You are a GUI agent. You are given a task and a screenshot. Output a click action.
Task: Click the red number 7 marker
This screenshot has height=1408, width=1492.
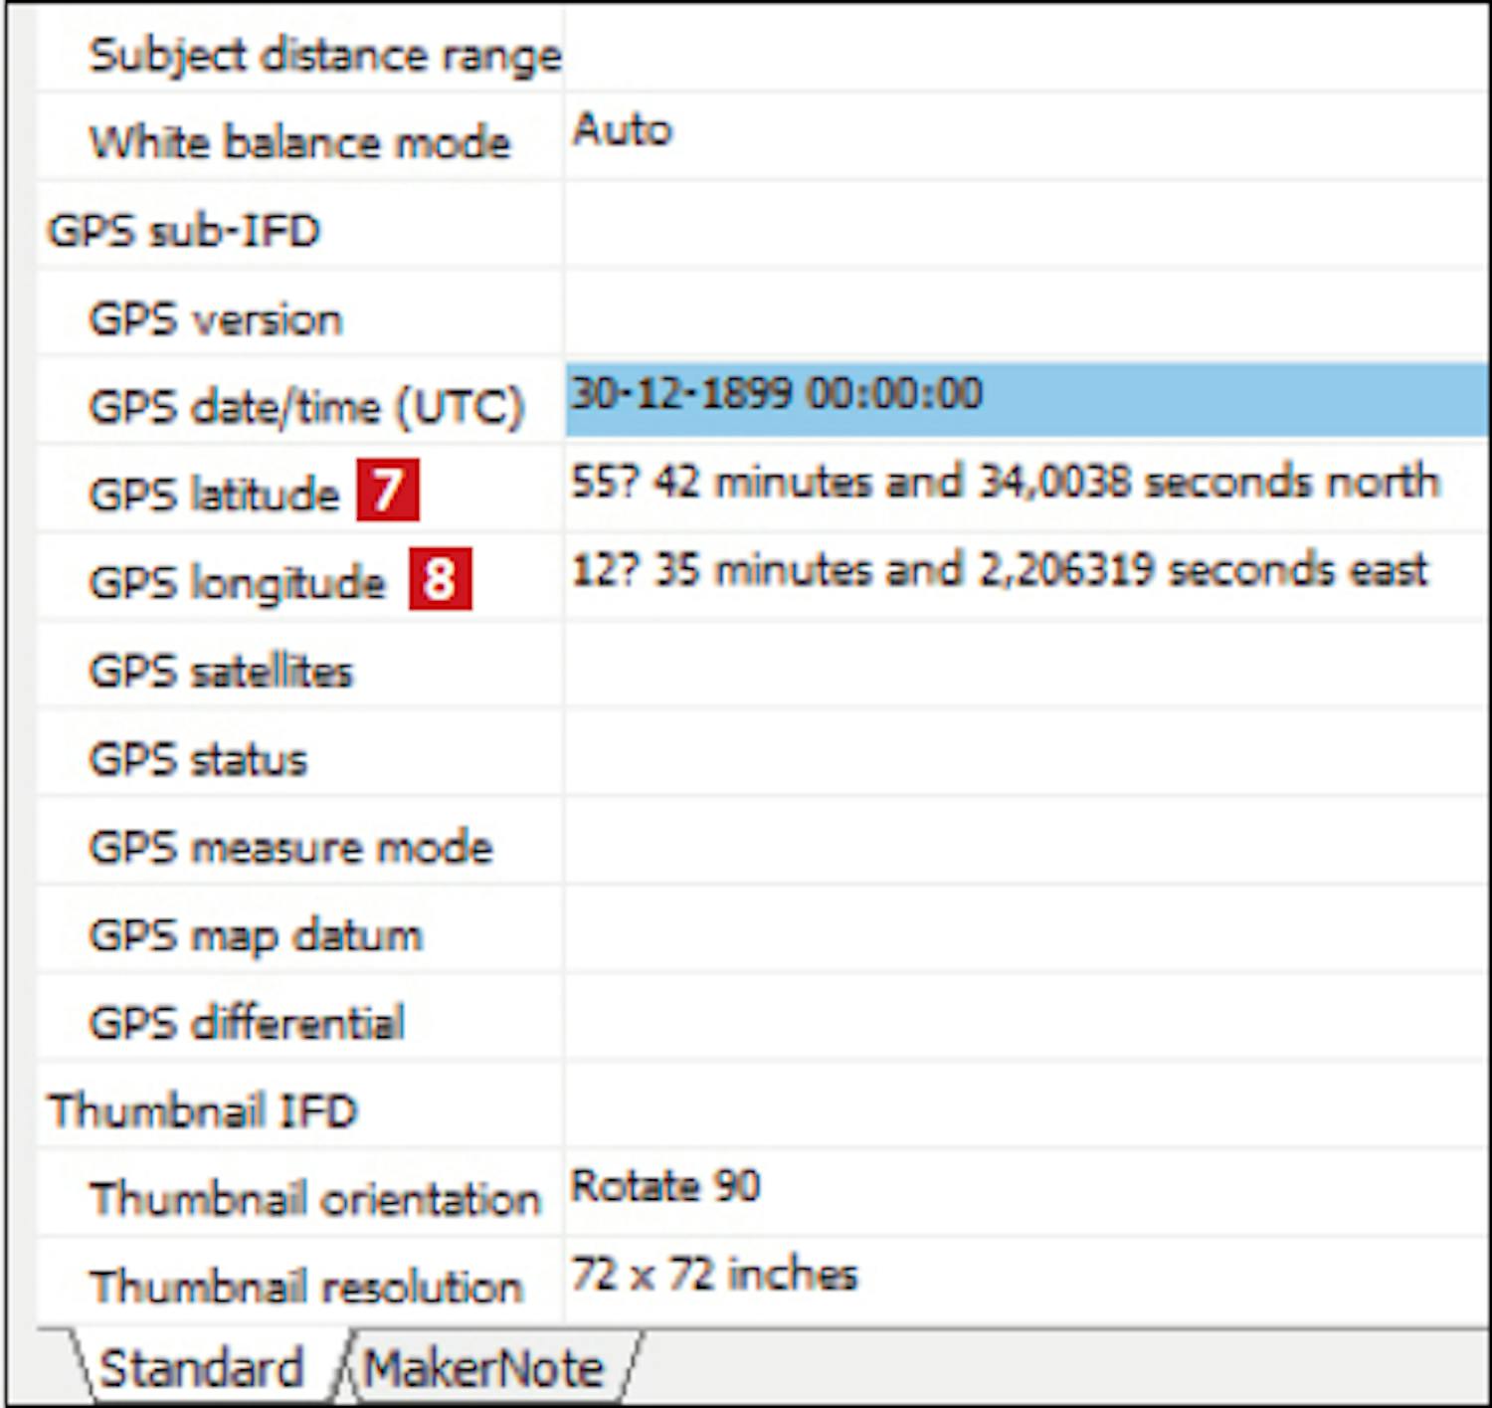click(388, 490)
